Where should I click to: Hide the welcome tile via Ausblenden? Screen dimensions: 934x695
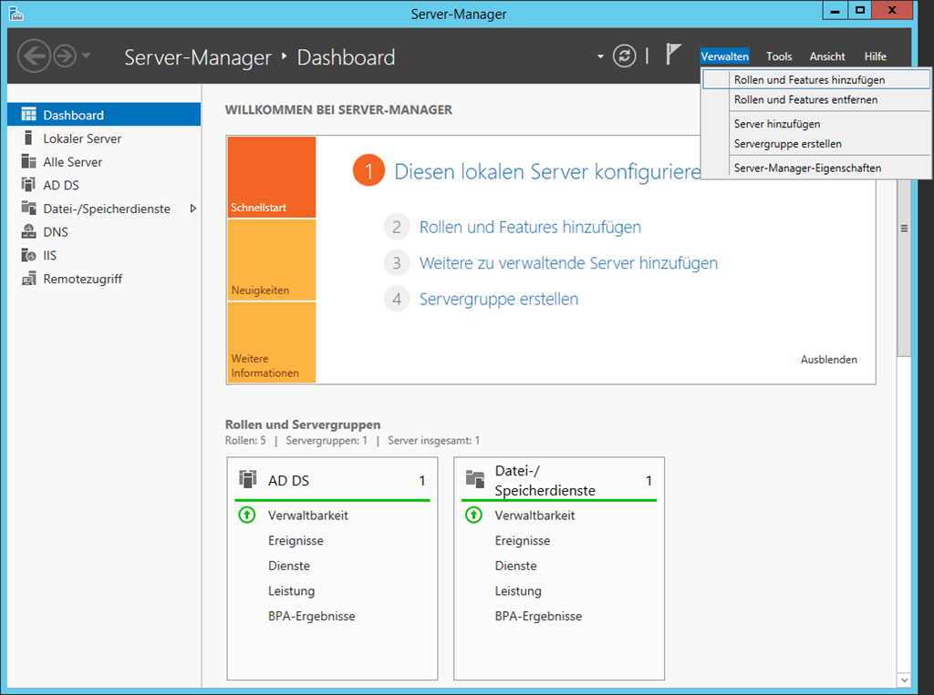pyautogui.click(x=828, y=360)
